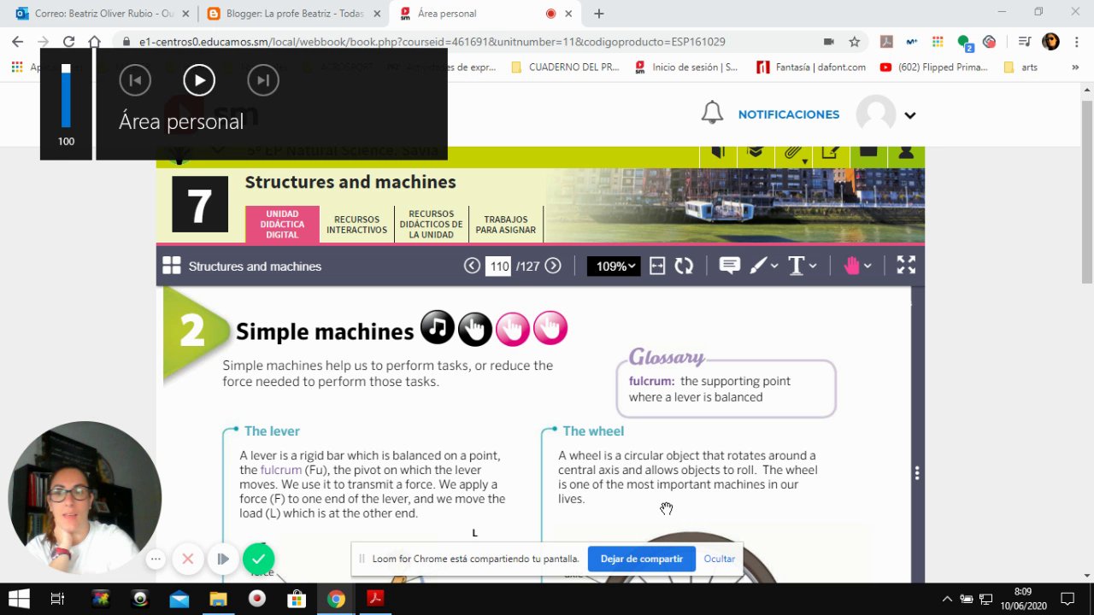Image resolution: width=1094 pixels, height=615 pixels.
Task: Go to the next book page arrow
Action: 553,266
